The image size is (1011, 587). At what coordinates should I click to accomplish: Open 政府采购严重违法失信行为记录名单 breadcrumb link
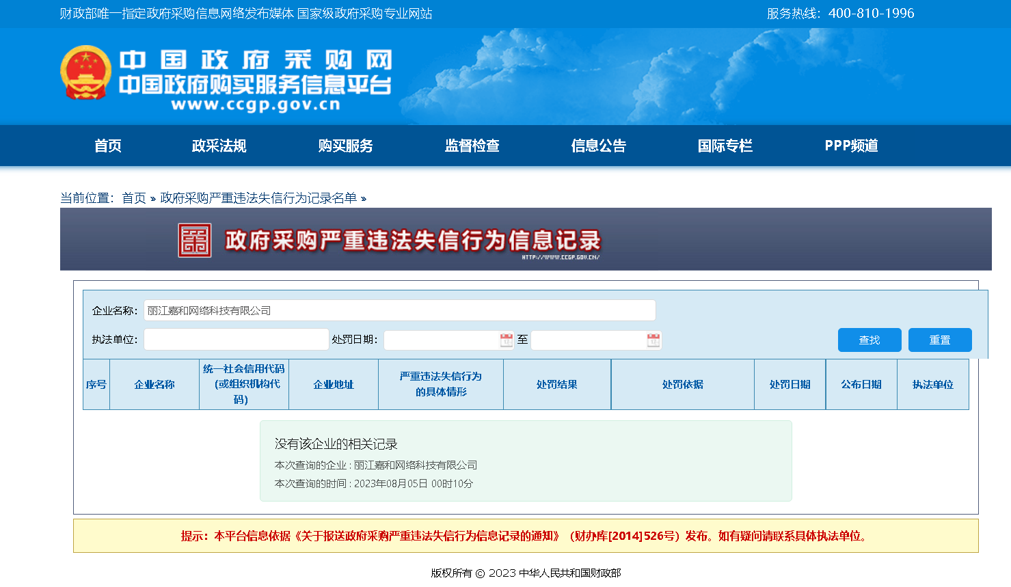[x=258, y=198]
